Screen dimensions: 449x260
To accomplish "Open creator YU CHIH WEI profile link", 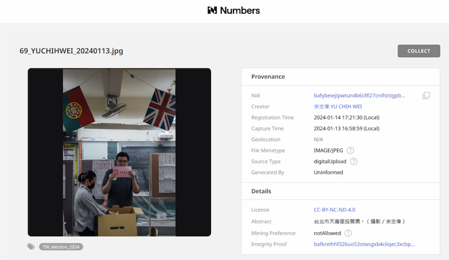I will (338, 106).
